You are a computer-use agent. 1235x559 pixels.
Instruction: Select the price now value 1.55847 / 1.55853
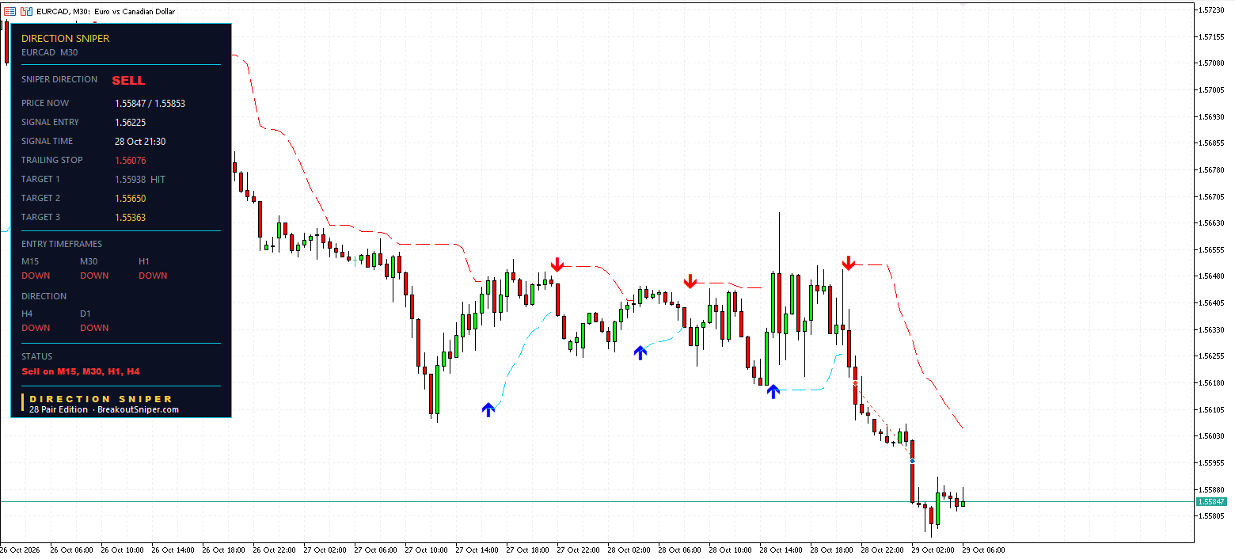(x=150, y=103)
